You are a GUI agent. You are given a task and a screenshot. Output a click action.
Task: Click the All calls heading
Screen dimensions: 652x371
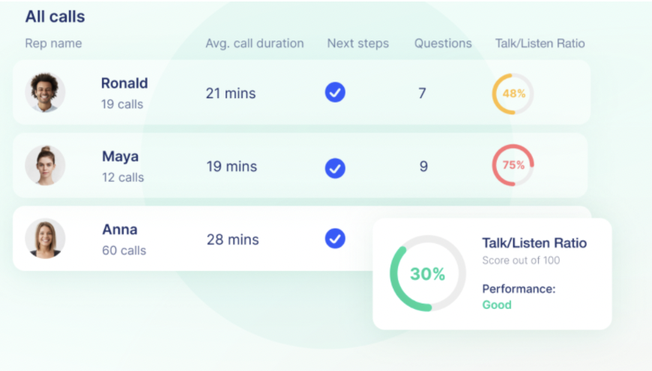55,16
